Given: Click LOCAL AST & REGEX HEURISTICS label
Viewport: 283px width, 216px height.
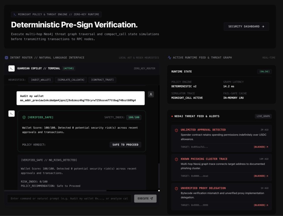Looking at the screenshot, I should [x=139, y=58].
